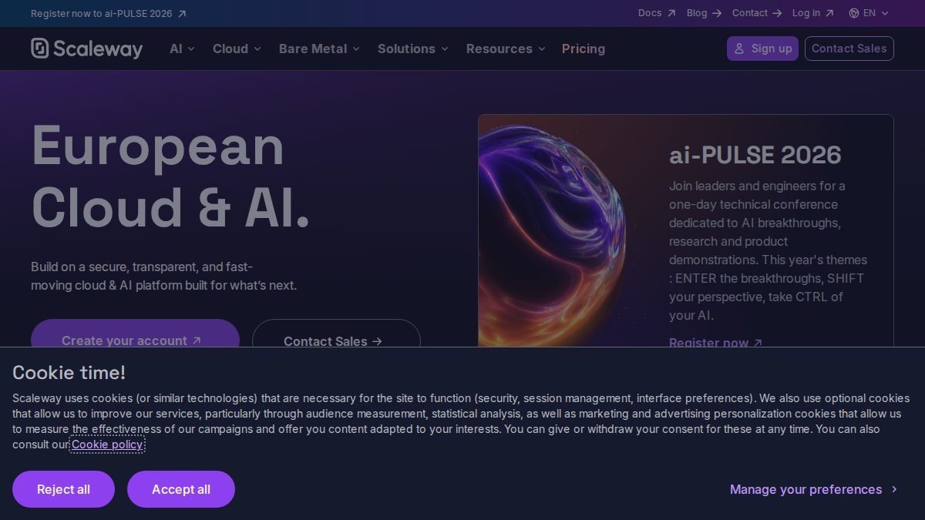
Task: Click Register now in ai-PULSE card
Action: [715, 343]
